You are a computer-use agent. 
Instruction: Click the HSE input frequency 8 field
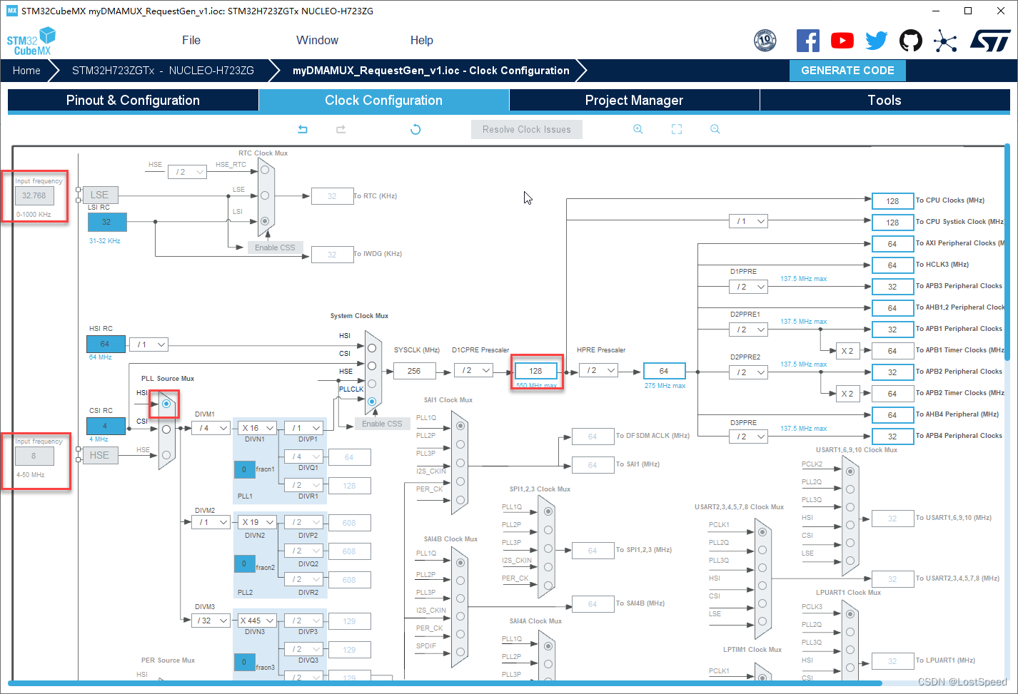point(34,456)
